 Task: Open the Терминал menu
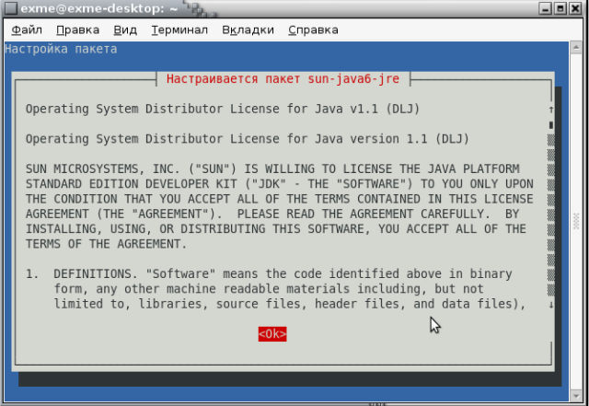point(179,29)
